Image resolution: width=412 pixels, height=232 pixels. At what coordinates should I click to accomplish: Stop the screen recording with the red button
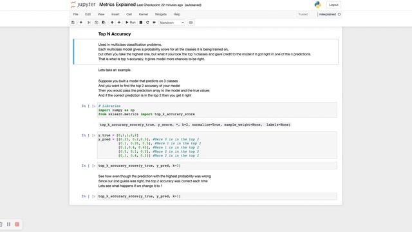point(17,224)
